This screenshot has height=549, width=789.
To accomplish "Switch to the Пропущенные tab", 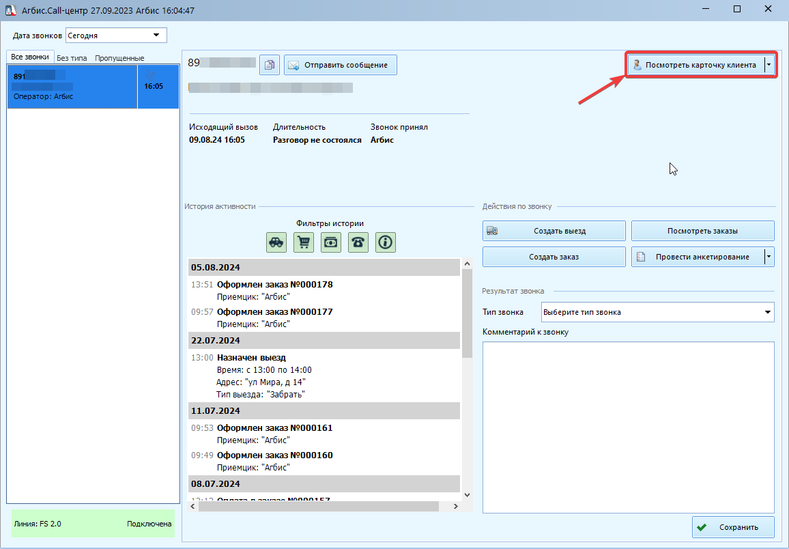I will 119,58.
